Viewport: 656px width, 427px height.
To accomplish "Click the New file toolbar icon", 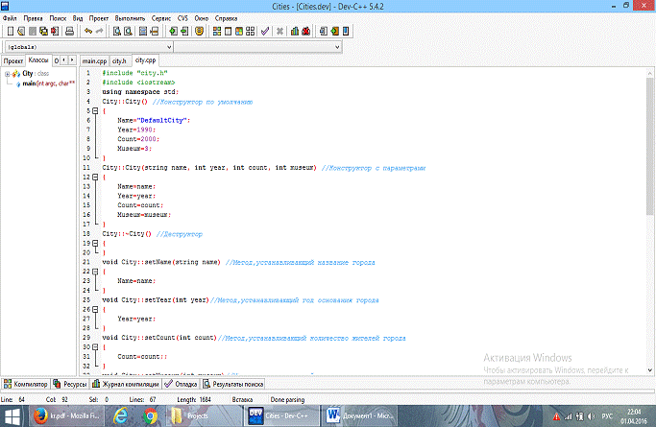I will [9, 31].
